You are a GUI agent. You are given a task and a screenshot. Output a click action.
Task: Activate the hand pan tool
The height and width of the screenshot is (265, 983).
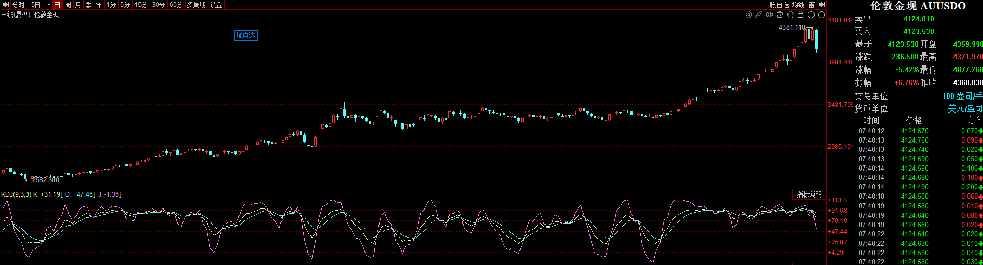point(790,15)
